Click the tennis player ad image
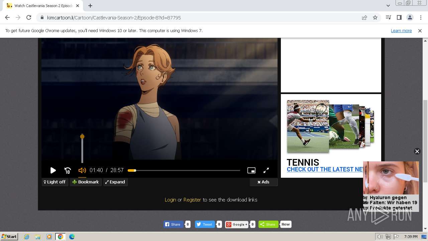 [308, 126]
